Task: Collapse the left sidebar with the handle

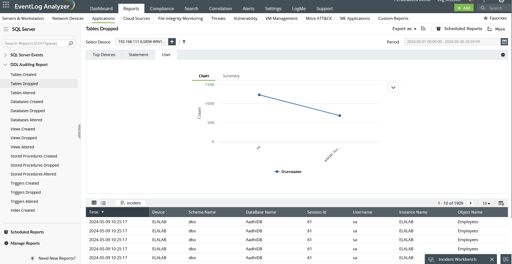Action: (79, 131)
